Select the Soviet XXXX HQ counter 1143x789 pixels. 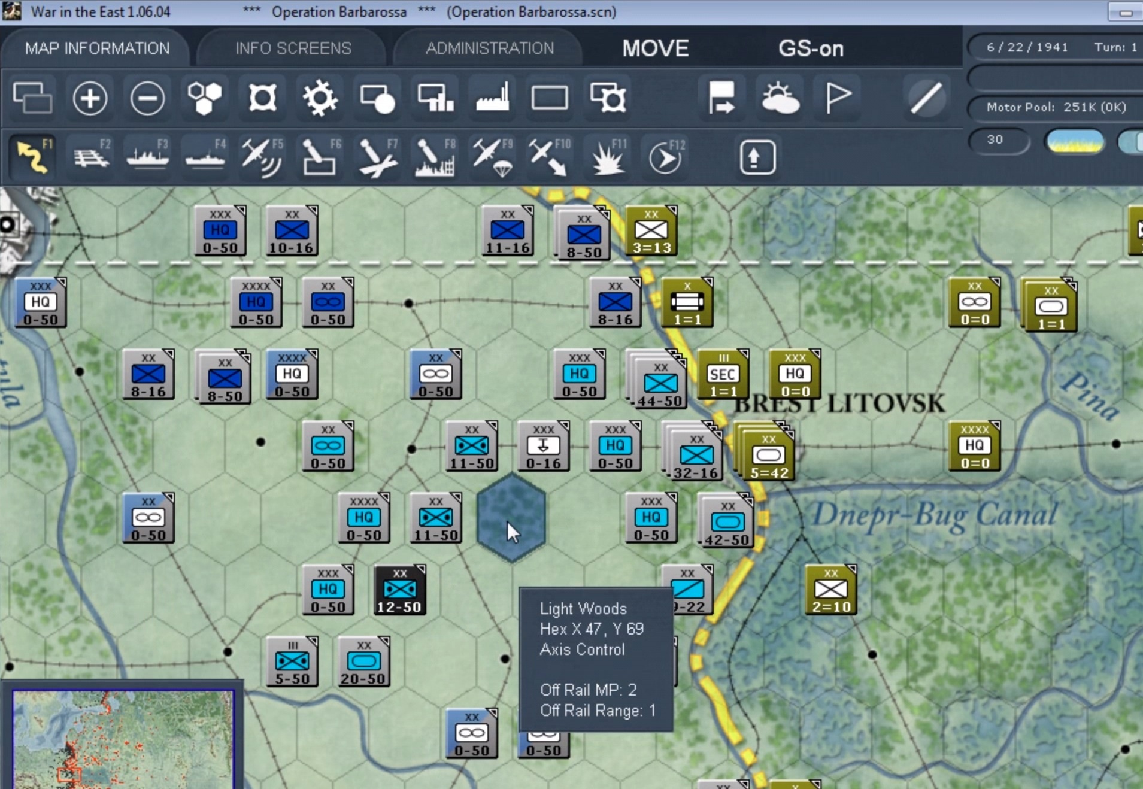point(974,446)
